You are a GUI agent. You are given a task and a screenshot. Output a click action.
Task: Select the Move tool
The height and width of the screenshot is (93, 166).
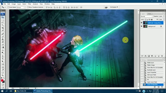(x=3, y=17)
